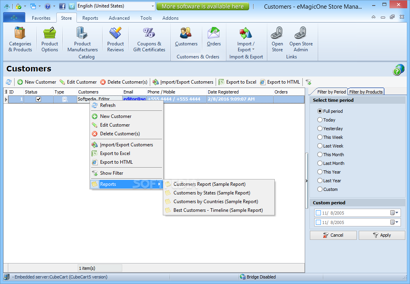This screenshot has height=284, width=410.
Task: Click Delete Customer(s) in the toolbar
Action: point(124,82)
